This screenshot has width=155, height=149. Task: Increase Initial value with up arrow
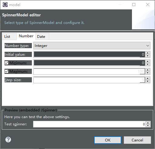tap(148, 53)
